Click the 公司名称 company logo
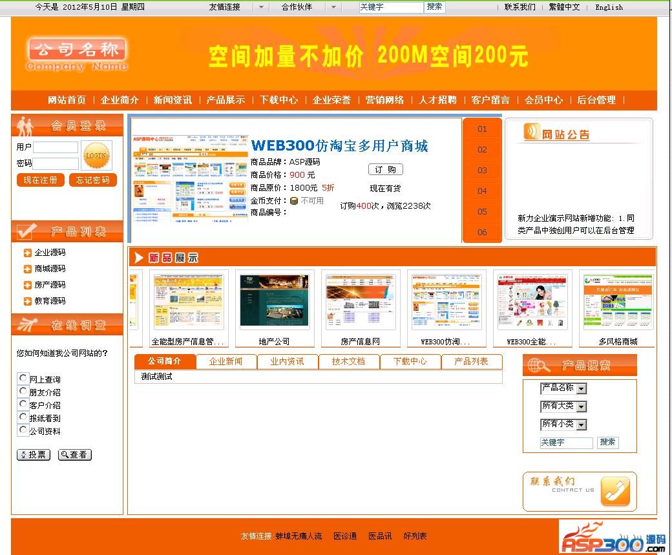Image resolution: width=672 pixels, height=555 pixels. [x=77, y=54]
